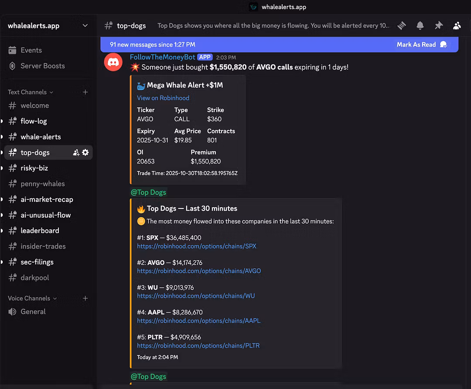Collapse the Text Channels category
The height and width of the screenshot is (389, 471).
pyautogui.click(x=30, y=92)
